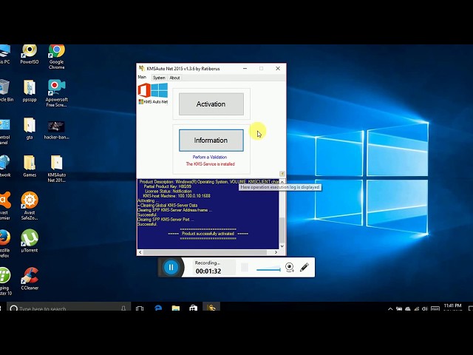Image resolution: width=473 pixels, height=355 pixels.
Task: Click the taskbar clock showing 11:41 PM
Action: (x=452, y=307)
